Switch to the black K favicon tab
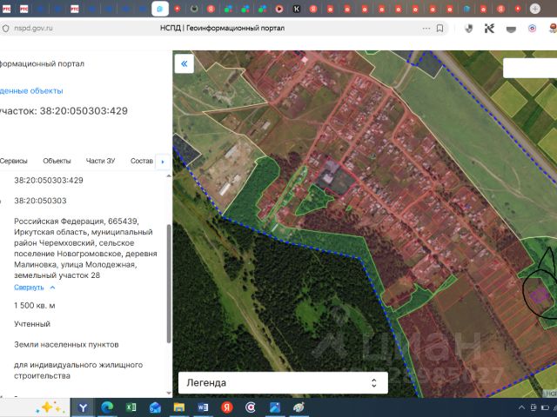Image resolution: width=557 pixels, height=417 pixels. [296, 9]
